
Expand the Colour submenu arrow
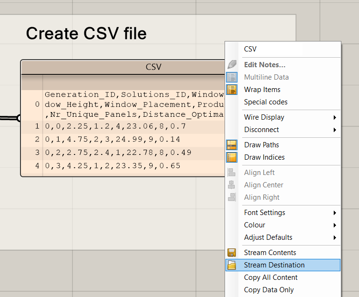point(335,225)
